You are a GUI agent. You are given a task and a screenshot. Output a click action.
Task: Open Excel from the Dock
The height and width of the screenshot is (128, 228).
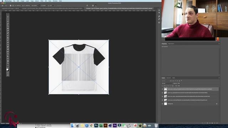coord(101,126)
